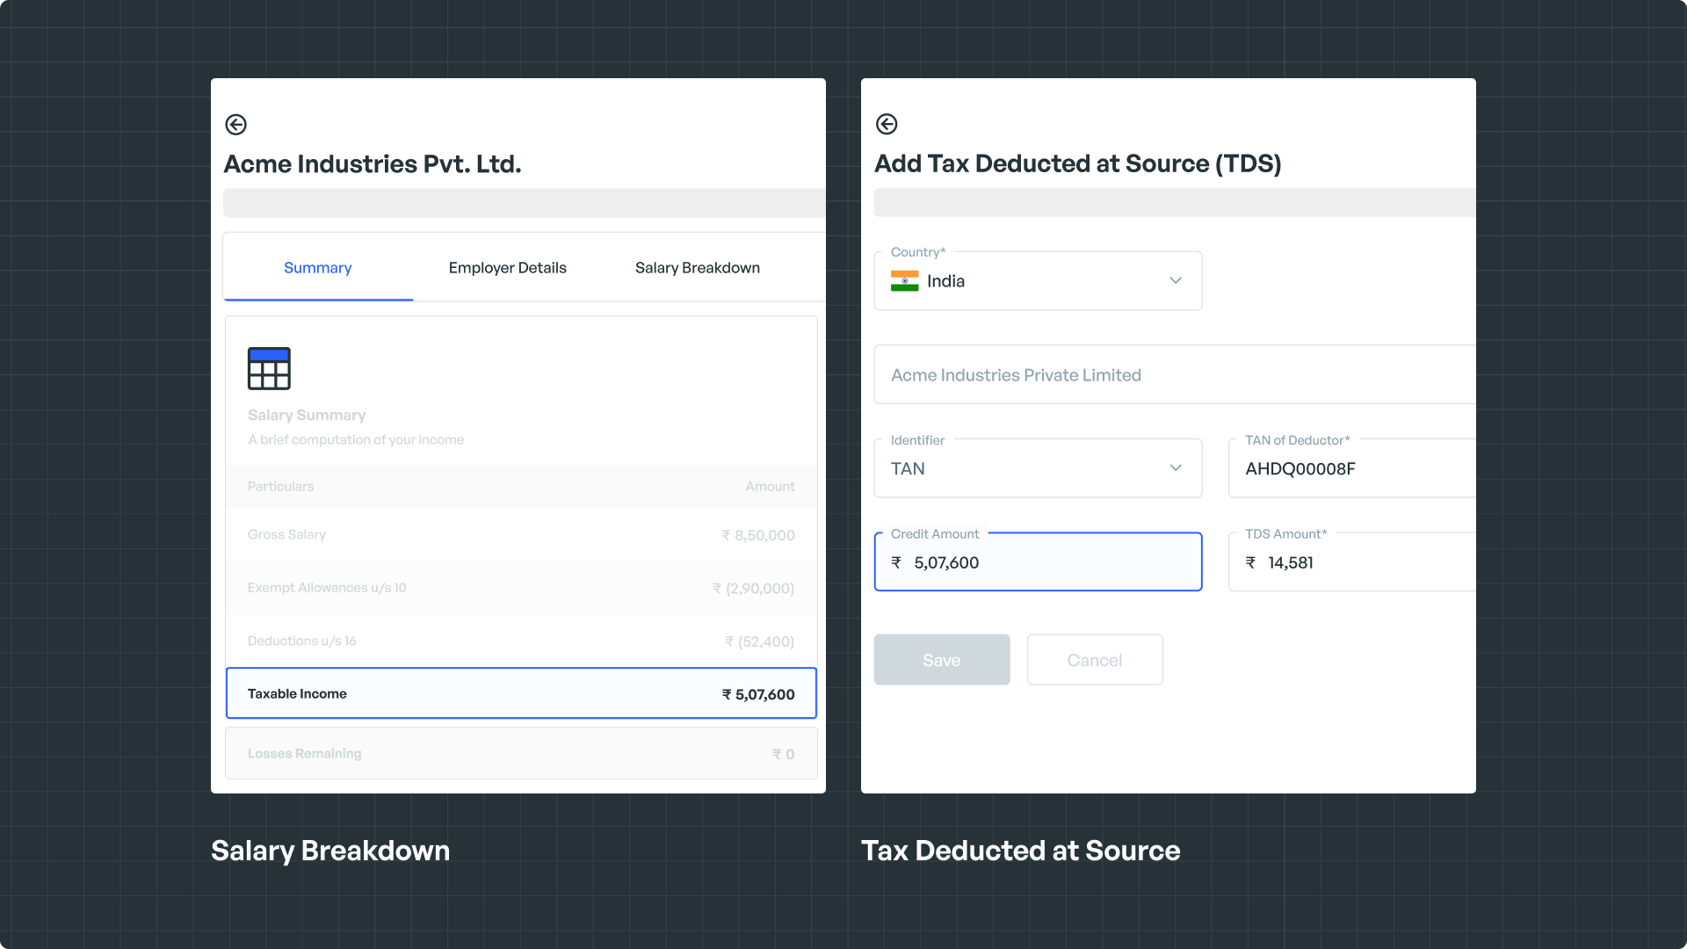Expand the Identifier dropdown chevron
Image resolution: width=1687 pixels, height=949 pixels.
click(x=1176, y=468)
